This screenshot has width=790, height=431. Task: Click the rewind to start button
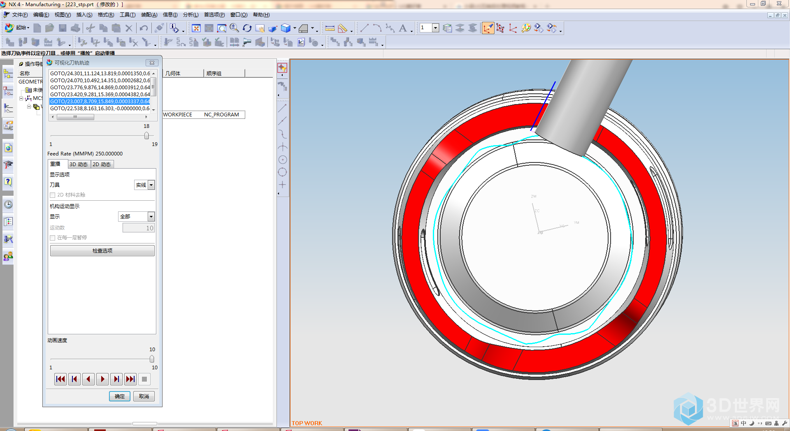click(x=60, y=379)
